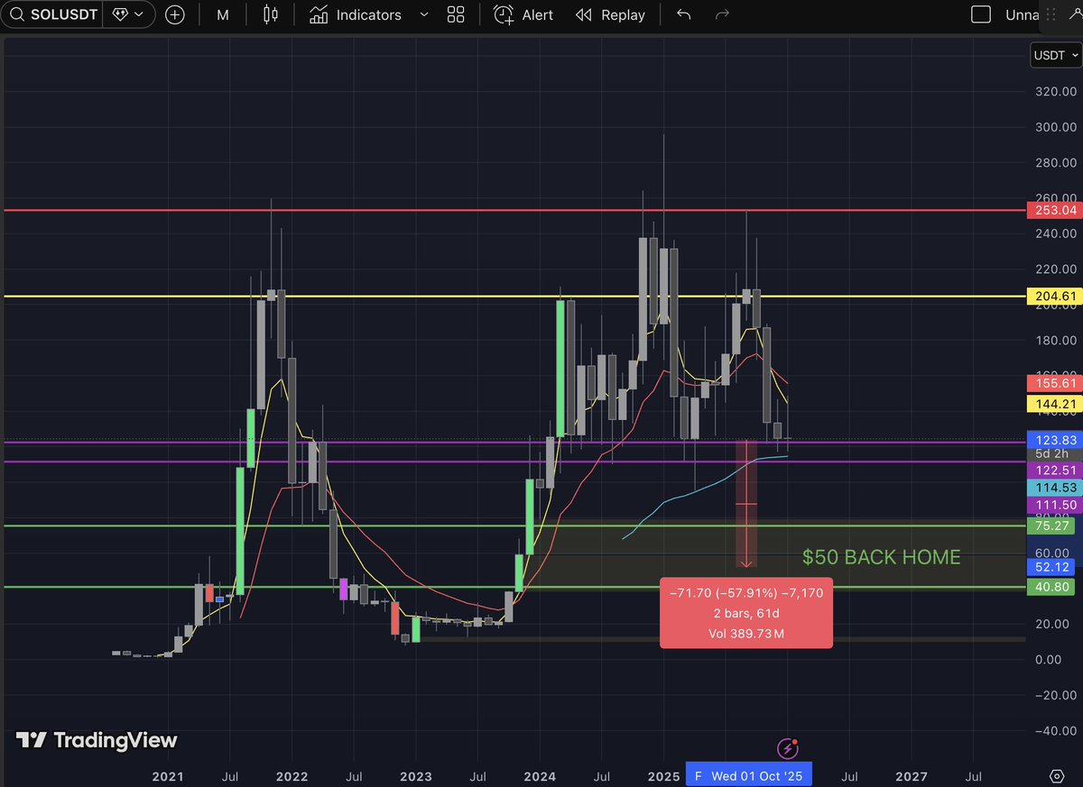This screenshot has height=787, width=1083.
Task: Start bar Replay with its rewind icon
Action: click(583, 14)
